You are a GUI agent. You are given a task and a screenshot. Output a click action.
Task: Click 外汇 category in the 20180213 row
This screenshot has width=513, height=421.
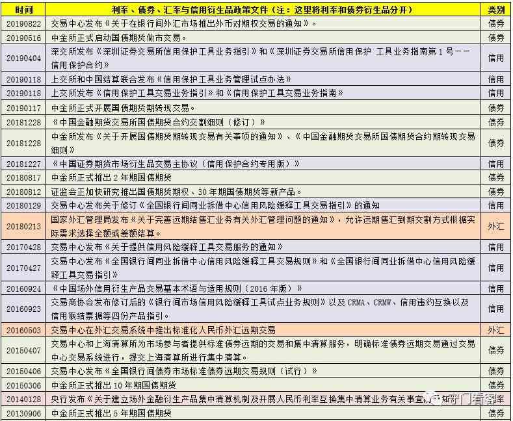pyautogui.click(x=496, y=226)
